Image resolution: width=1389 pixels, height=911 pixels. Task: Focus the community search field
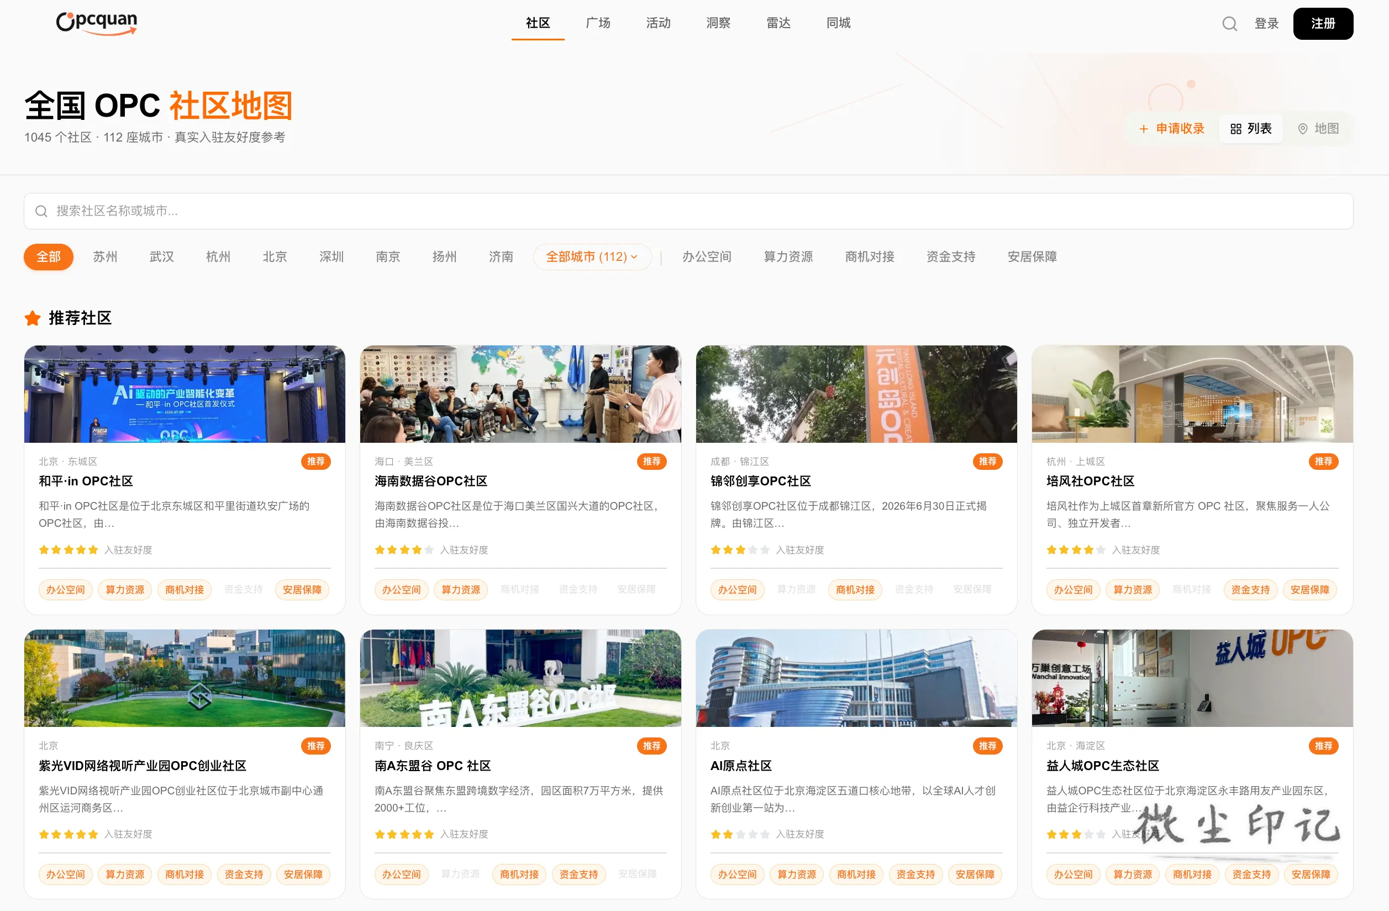(688, 211)
